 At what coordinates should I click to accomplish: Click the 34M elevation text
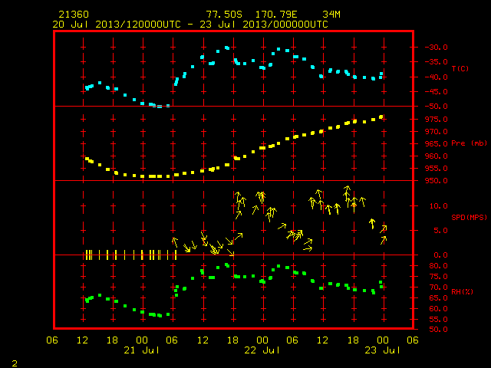point(331,15)
